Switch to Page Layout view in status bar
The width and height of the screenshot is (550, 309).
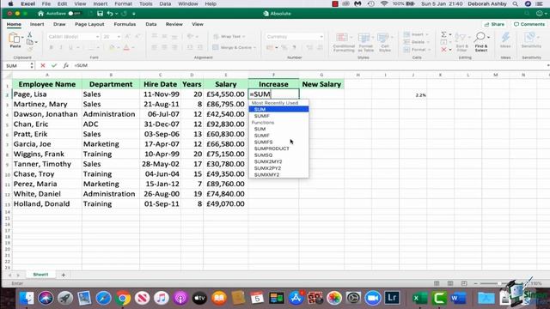tap(450, 283)
